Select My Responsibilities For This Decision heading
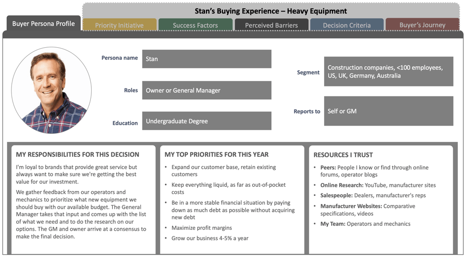The height and width of the screenshot is (257, 466). [77, 155]
